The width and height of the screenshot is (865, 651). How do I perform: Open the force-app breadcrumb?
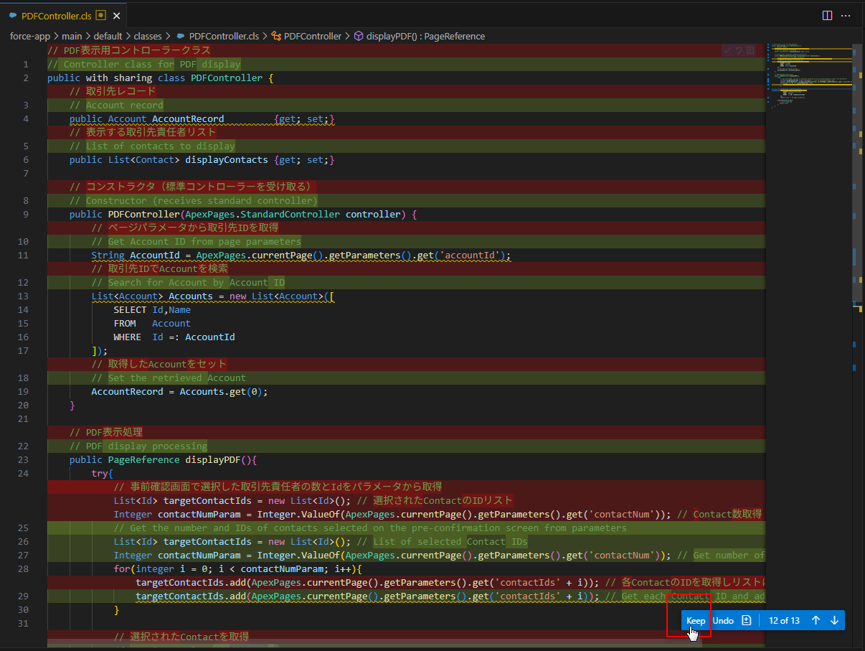[x=29, y=36]
